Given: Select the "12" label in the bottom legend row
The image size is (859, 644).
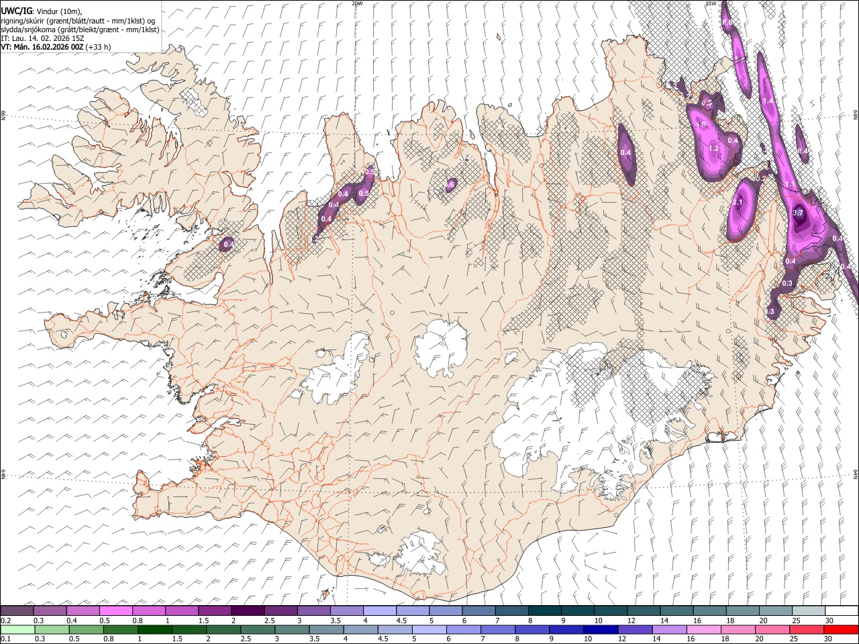Looking at the screenshot, I should pyautogui.click(x=621, y=639).
